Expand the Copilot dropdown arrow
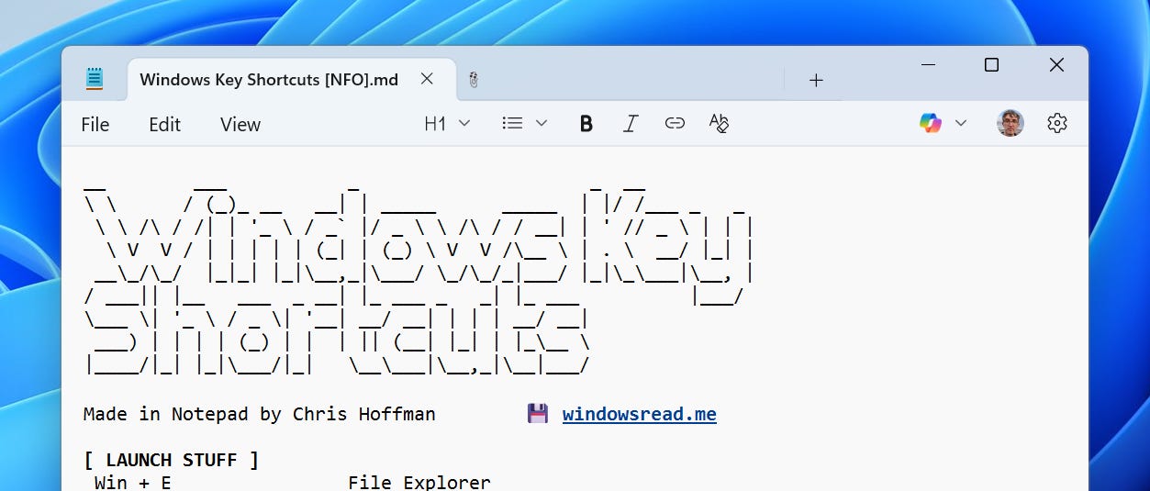 tap(961, 123)
